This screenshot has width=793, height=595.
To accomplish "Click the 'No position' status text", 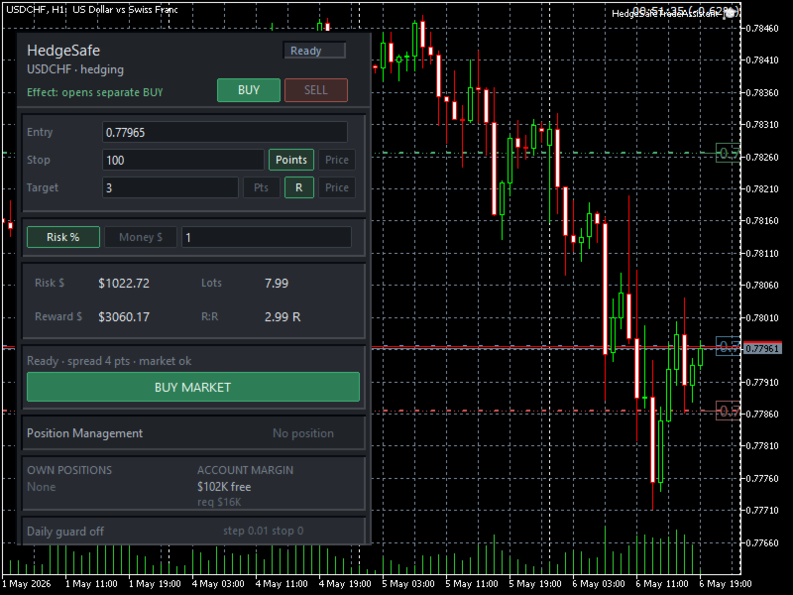I will [303, 433].
